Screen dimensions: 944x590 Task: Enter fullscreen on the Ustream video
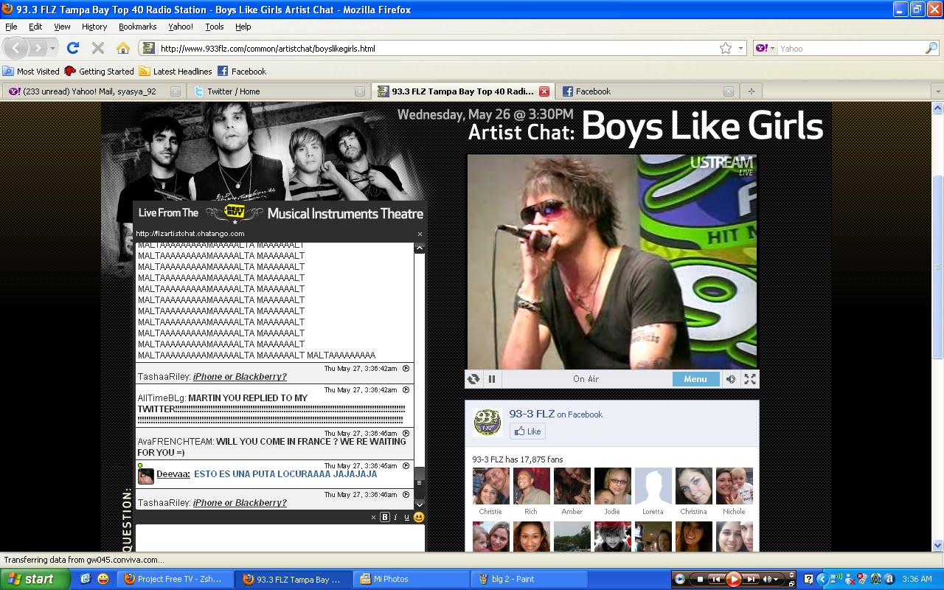click(750, 379)
